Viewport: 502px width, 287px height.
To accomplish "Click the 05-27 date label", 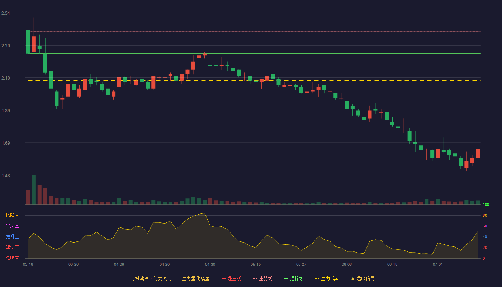I will 301,264.
